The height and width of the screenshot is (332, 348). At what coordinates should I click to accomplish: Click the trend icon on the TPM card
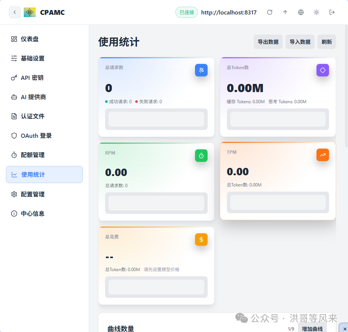pos(322,155)
